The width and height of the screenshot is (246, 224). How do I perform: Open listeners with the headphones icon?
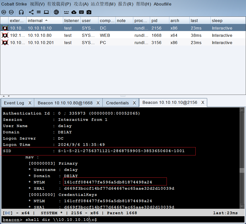pos(21,12)
